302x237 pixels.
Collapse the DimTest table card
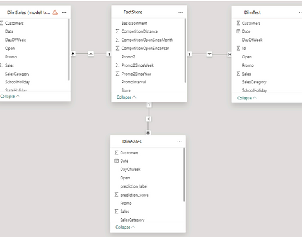247,98
